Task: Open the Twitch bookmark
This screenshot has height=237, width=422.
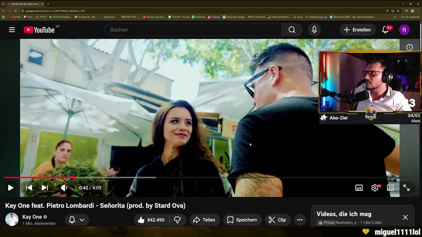Action: click(x=28, y=17)
